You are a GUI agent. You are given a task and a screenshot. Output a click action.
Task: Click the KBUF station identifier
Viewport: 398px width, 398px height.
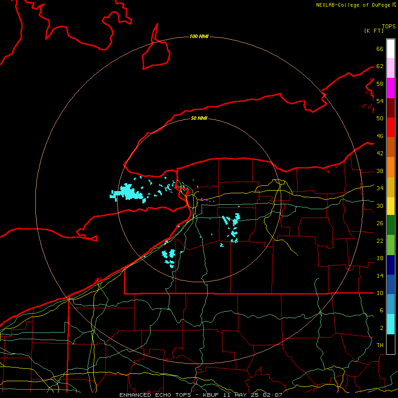[x=212, y=395]
